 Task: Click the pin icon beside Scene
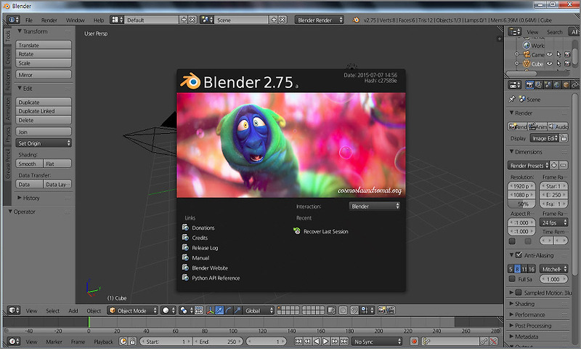coord(512,99)
